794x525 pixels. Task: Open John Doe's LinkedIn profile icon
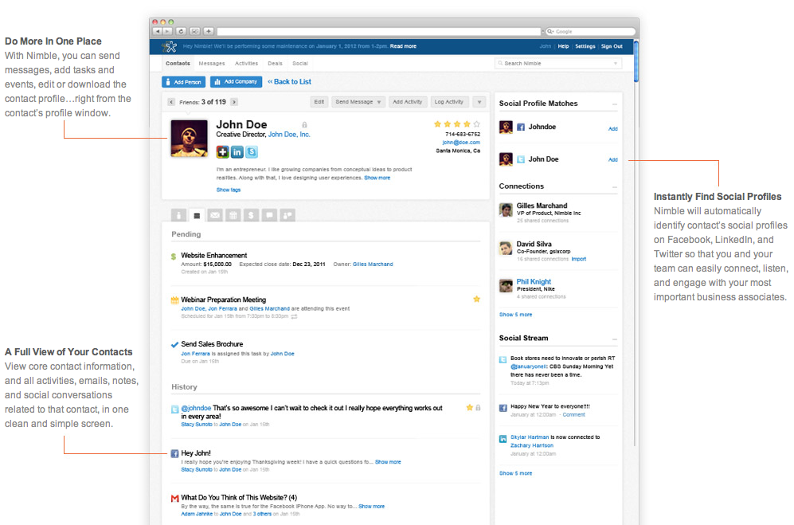[237, 151]
